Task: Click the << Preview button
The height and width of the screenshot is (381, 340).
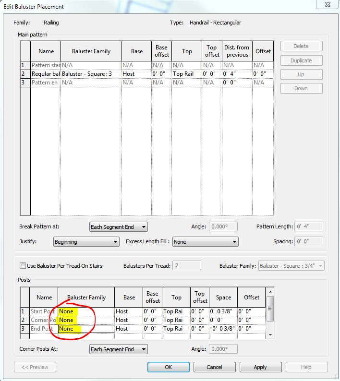Action: tap(35, 367)
